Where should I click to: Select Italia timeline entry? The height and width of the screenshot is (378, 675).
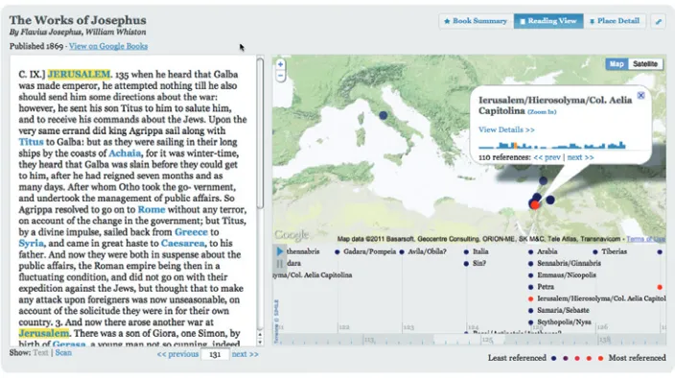[x=480, y=252]
